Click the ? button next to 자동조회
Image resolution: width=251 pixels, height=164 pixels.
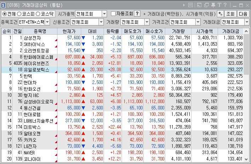coord(137,14)
